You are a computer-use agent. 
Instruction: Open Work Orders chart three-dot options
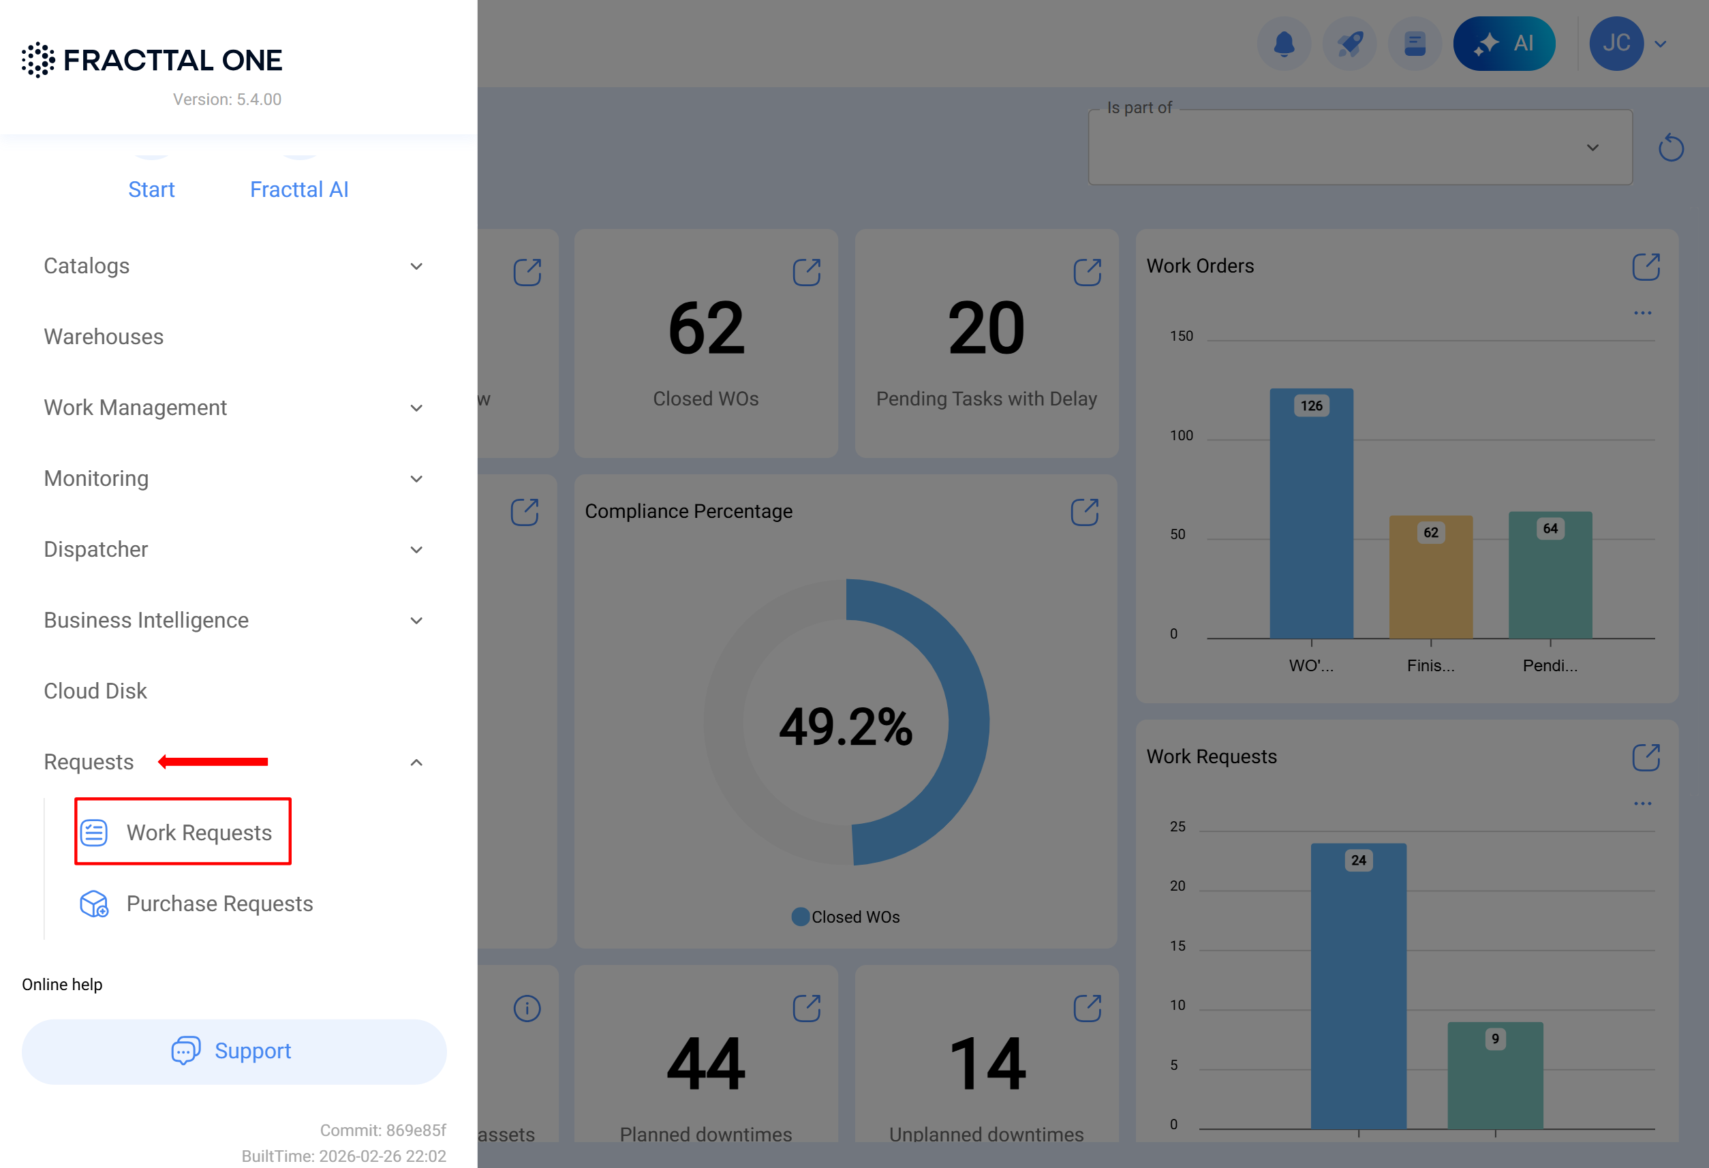coord(1642,313)
